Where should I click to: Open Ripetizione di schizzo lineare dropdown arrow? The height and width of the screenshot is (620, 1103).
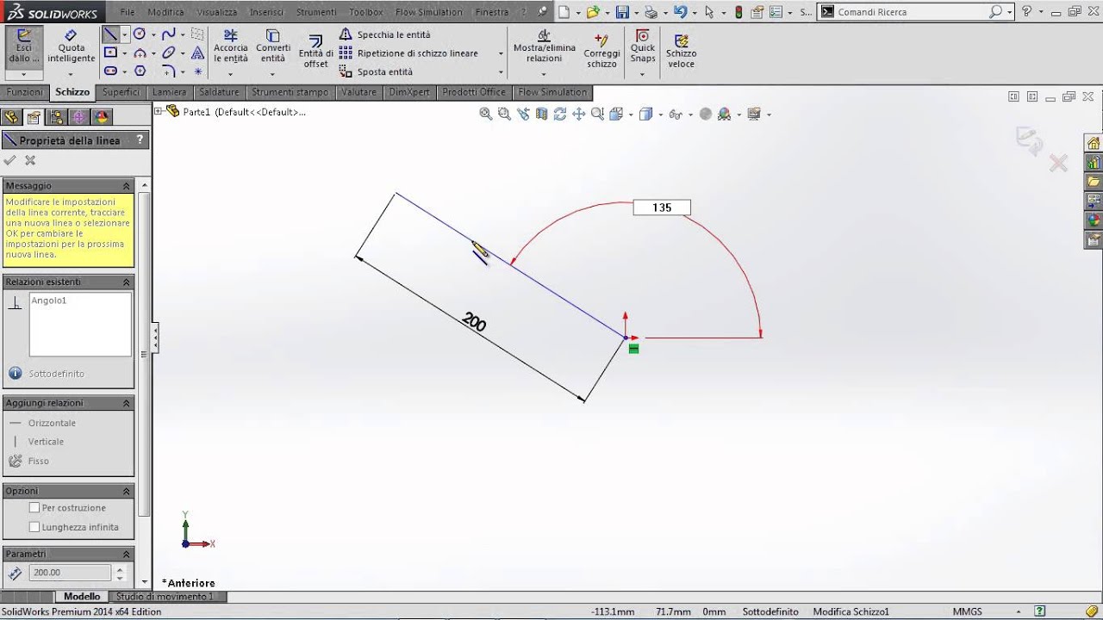(501, 53)
